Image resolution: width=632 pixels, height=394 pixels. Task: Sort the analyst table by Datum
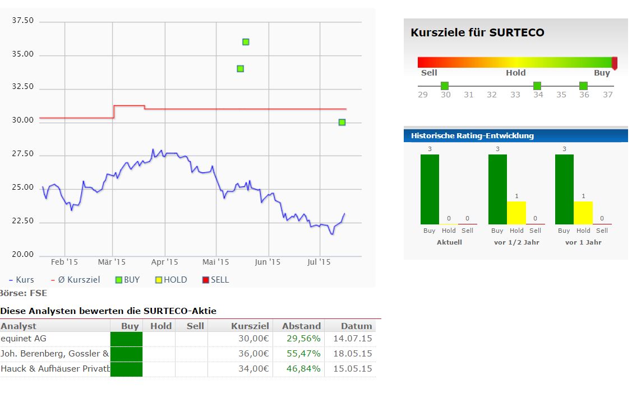coord(356,326)
